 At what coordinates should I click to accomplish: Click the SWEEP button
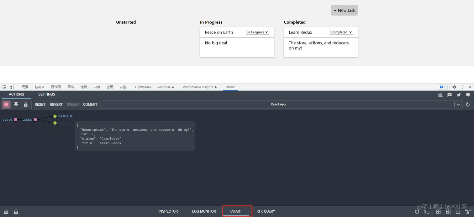tap(73, 104)
